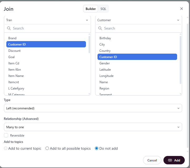Click the search magnifier icon in the Customer panel
This screenshot has height=168, width=190.
click(x=100, y=28)
